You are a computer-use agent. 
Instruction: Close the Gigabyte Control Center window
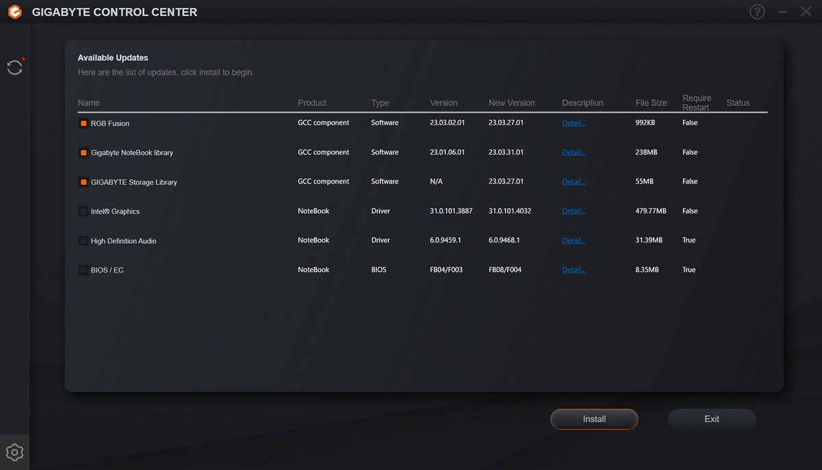point(806,12)
